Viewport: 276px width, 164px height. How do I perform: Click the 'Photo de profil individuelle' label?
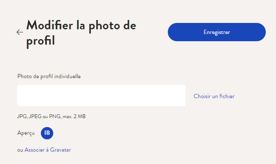49,76
